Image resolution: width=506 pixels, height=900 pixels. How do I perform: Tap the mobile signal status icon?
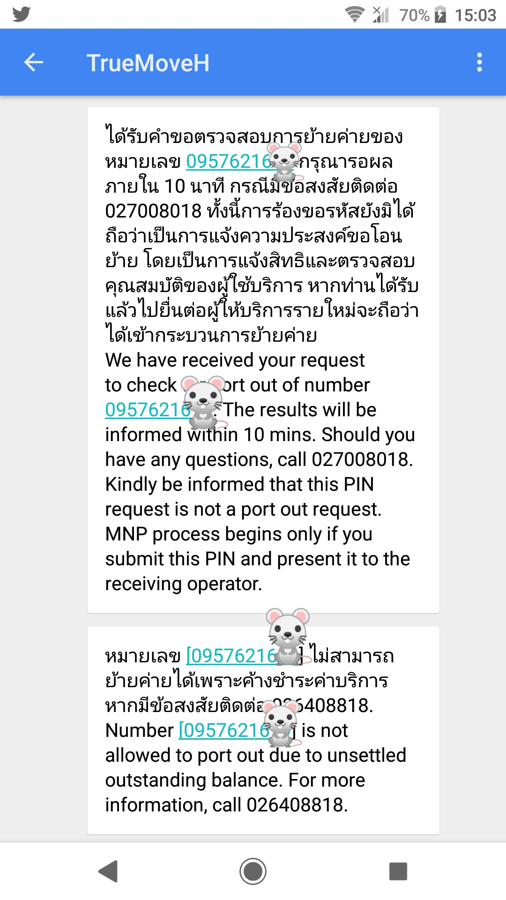(x=380, y=15)
